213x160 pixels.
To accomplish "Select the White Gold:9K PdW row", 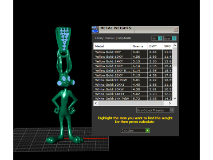I will pyautogui.click(x=133, y=80).
